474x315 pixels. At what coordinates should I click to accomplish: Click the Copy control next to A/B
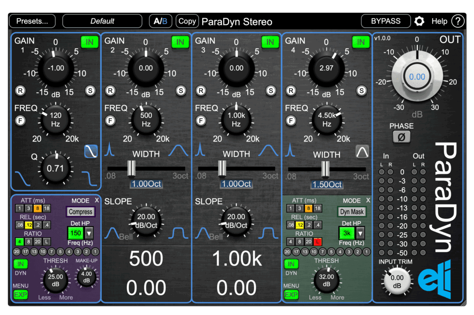coord(187,21)
